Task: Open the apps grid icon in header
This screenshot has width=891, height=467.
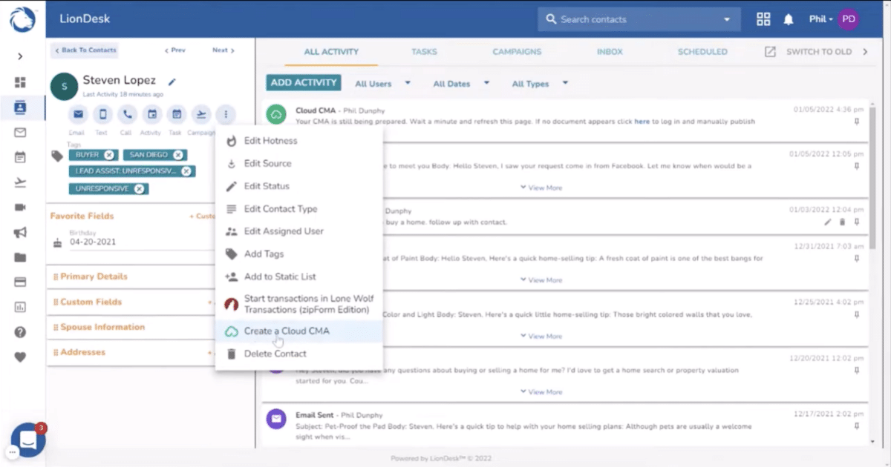Action: coord(763,19)
